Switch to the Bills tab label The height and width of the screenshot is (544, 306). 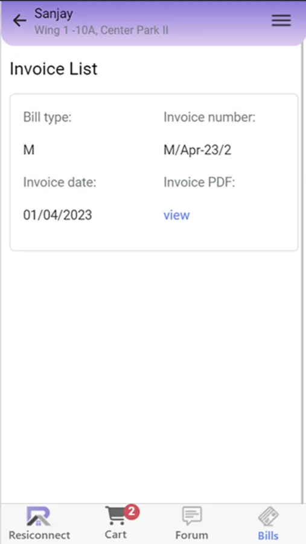click(268, 536)
